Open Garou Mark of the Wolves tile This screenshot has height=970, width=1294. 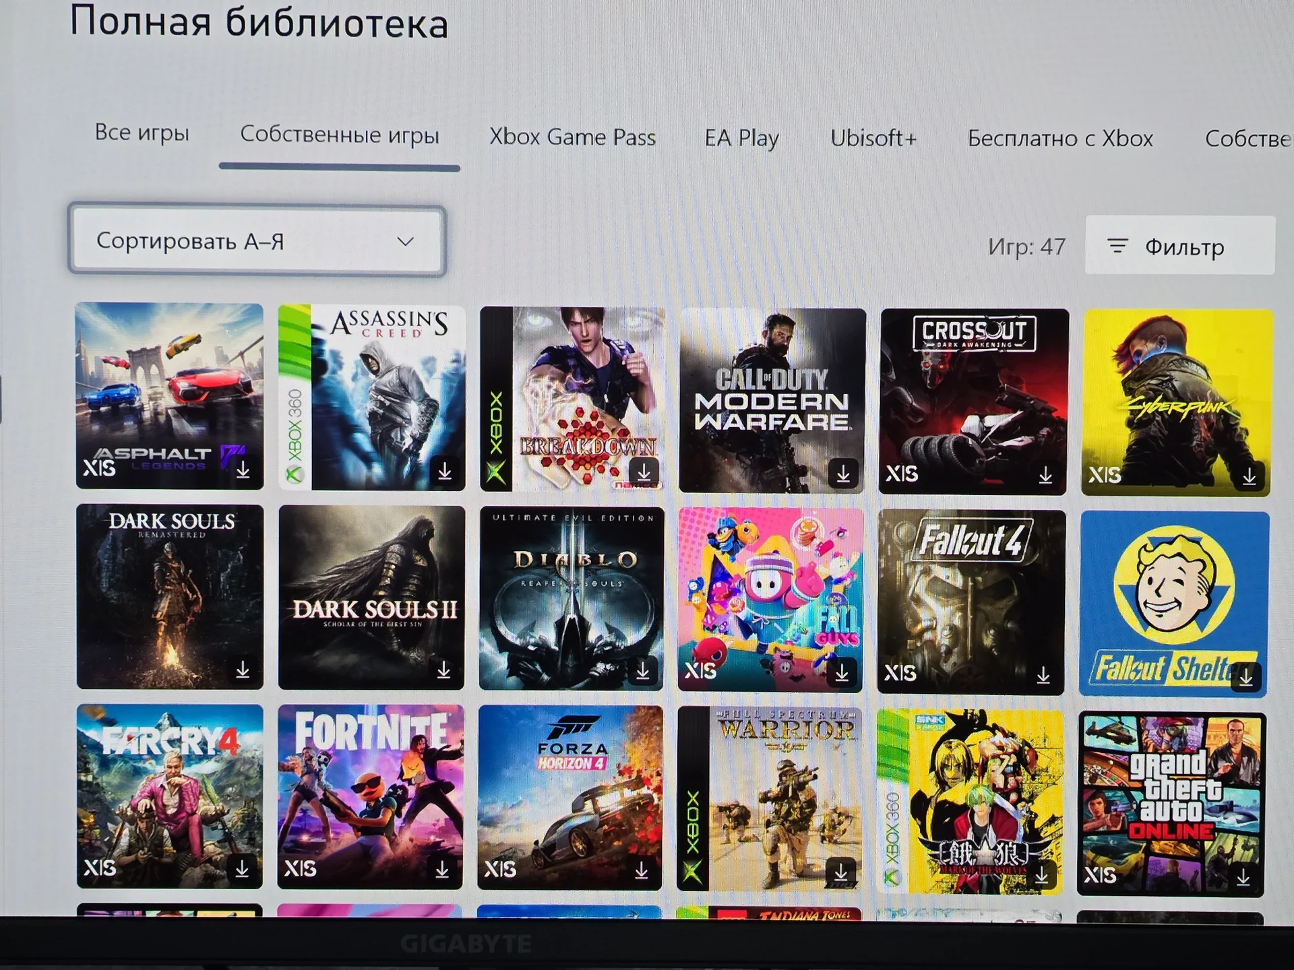click(969, 802)
